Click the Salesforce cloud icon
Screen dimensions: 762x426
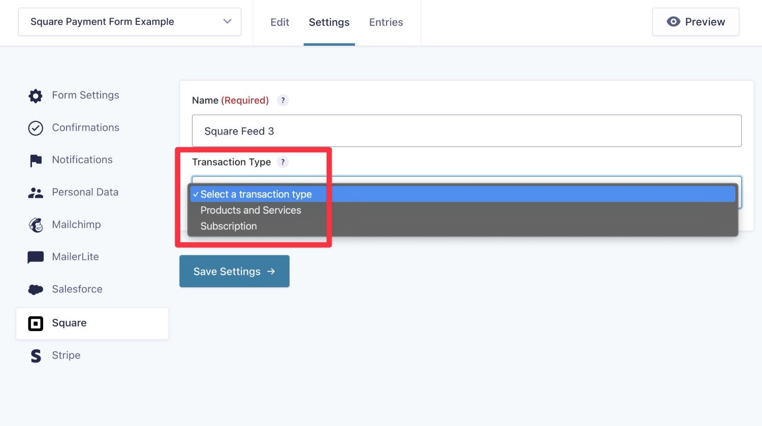point(36,289)
